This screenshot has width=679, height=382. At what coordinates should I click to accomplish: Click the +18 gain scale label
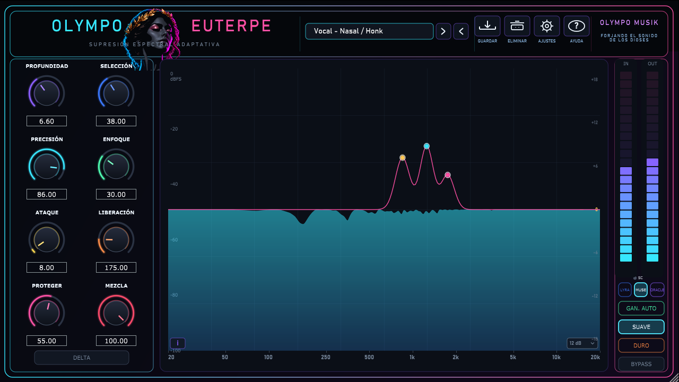595,80
